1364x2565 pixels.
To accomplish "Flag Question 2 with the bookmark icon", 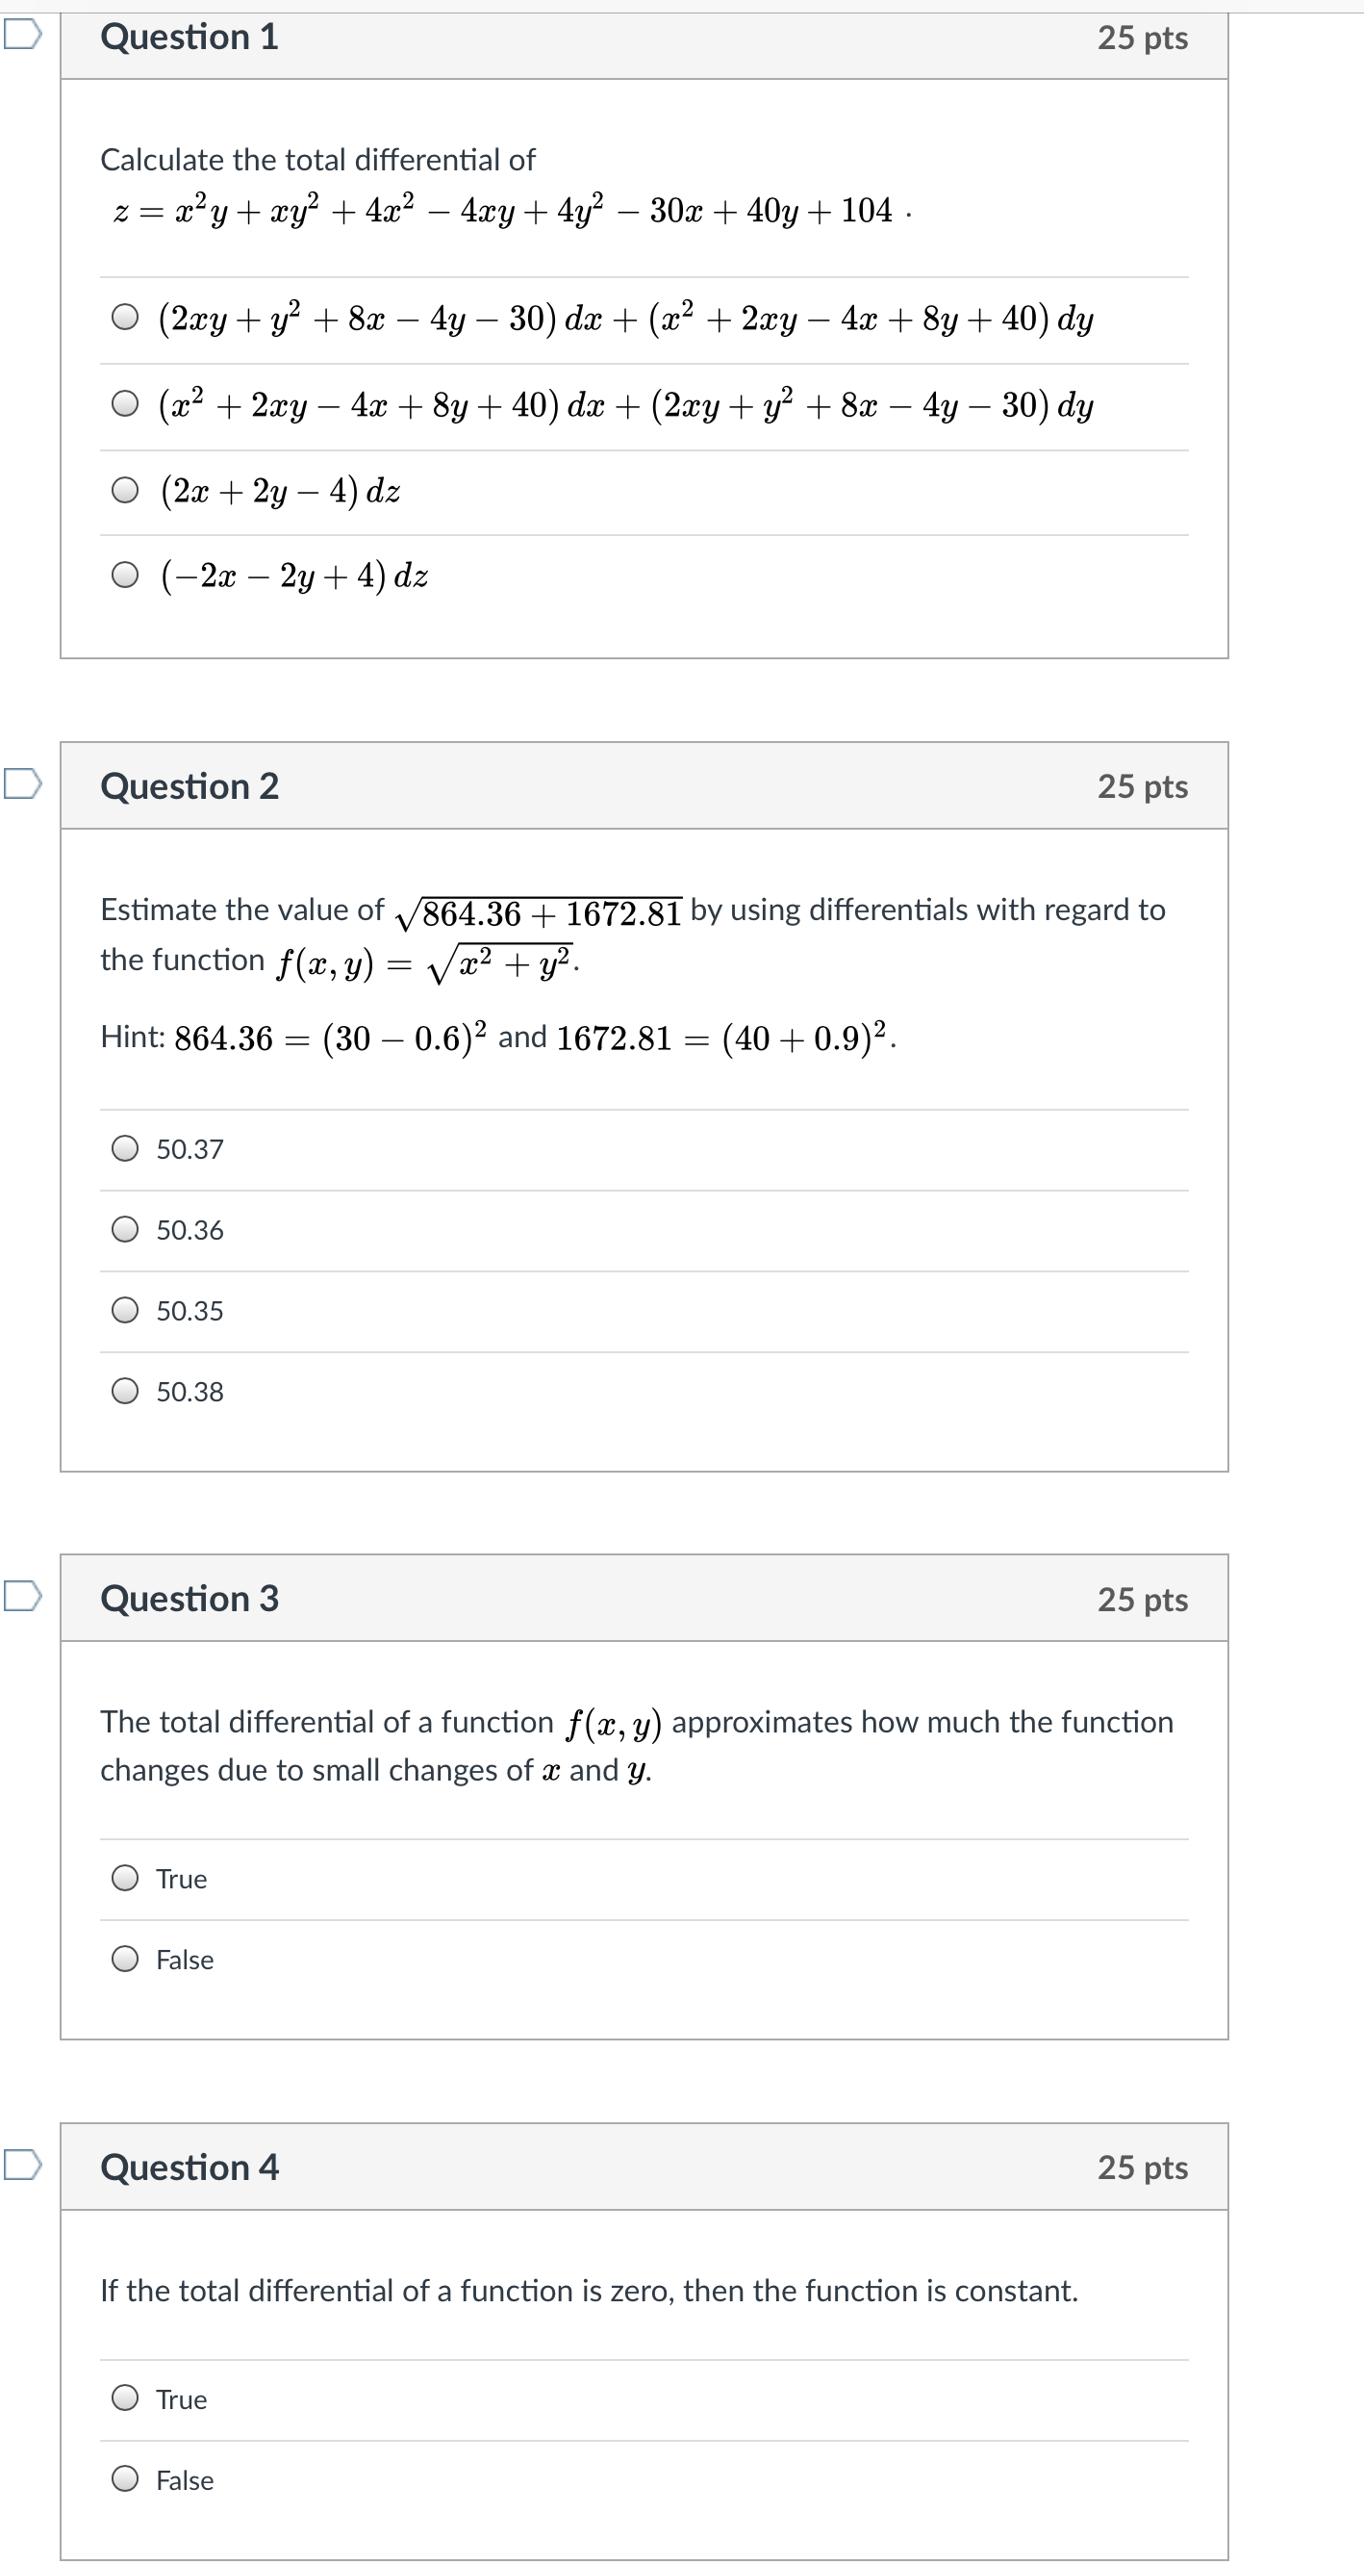I will tap(22, 783).
